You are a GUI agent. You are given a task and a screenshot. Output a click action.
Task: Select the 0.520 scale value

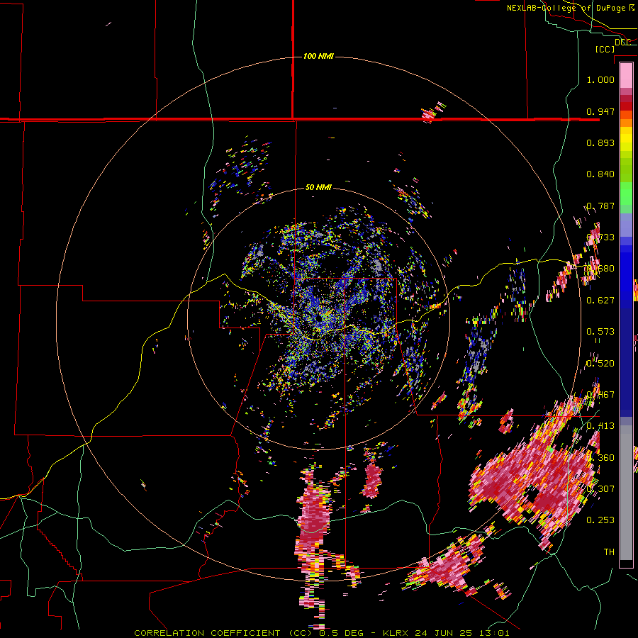[600, 363]
